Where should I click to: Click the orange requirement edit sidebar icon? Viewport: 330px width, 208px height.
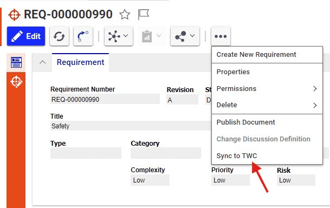(x=16, y=82)
